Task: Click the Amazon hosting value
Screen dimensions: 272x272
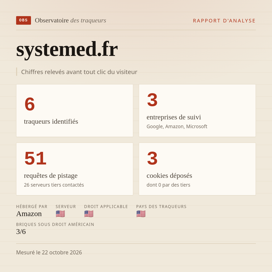Action: (29, 214)
